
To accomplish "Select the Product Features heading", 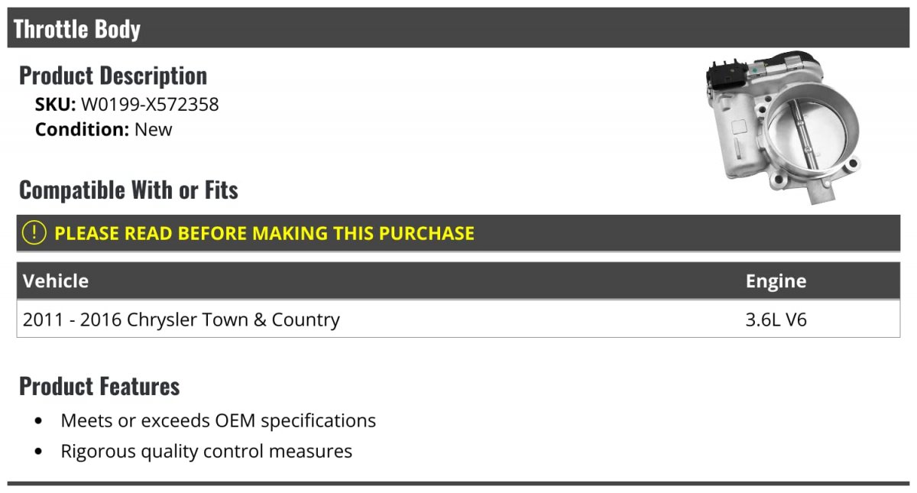I will coord(99,386).
